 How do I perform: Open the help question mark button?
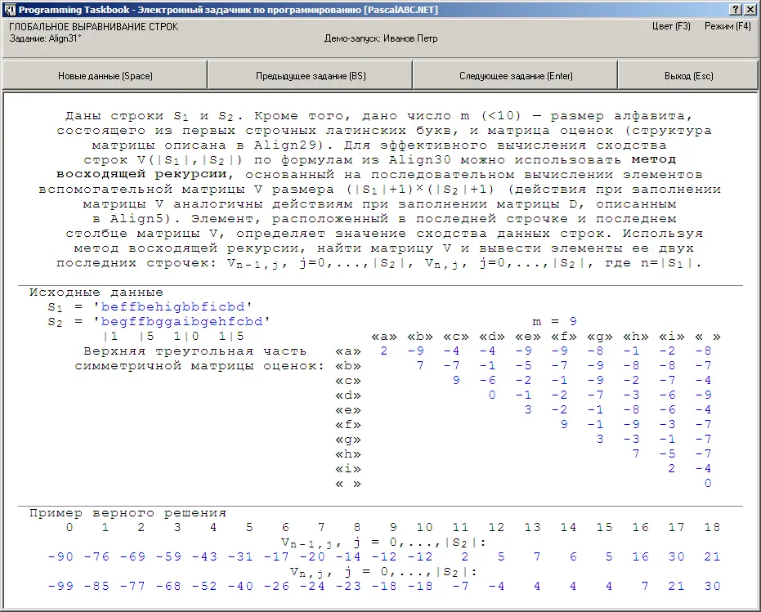[x=736, y=10]
